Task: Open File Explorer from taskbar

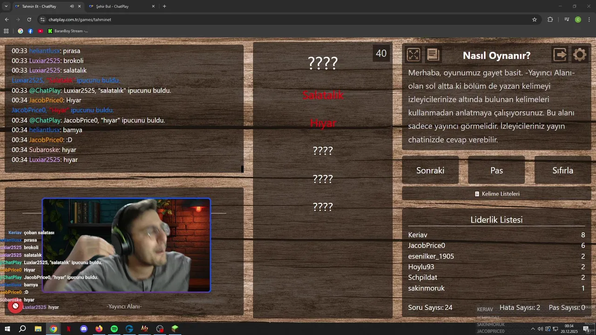Action: point(38,329)
